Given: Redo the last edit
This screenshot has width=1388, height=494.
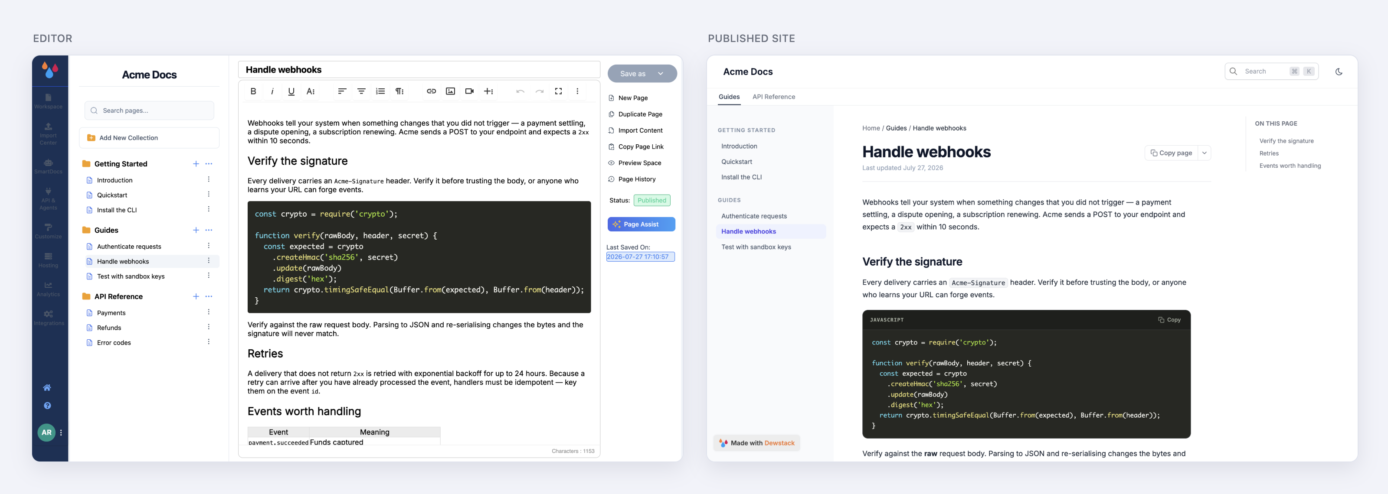Looking at the screenshot, I should (539, 91).
